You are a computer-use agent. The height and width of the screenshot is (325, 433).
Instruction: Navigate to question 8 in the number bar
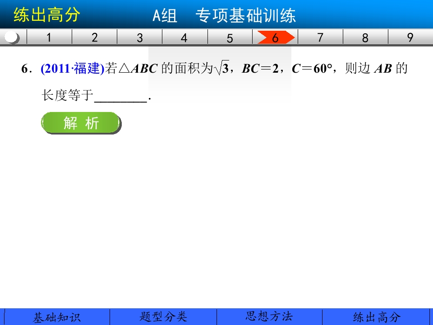point(365,37)
